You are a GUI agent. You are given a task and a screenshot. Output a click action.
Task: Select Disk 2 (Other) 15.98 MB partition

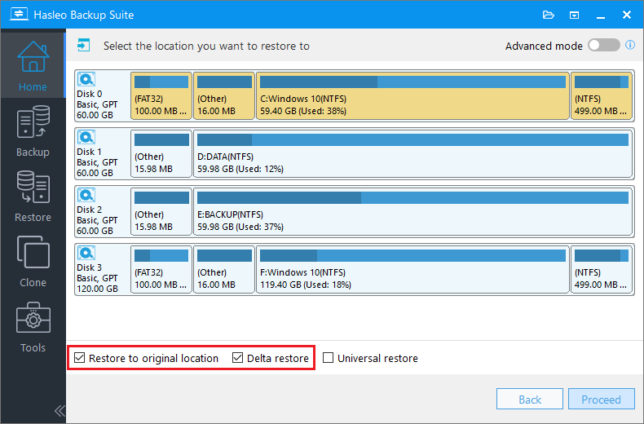(x=161, y=211)
